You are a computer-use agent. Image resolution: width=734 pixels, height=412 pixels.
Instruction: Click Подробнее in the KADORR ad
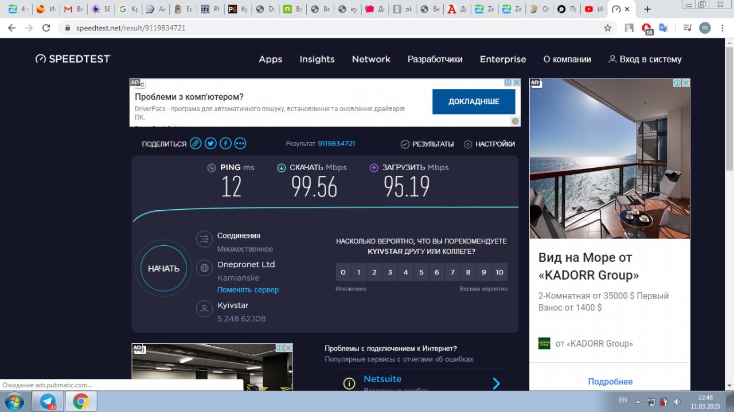pos(610,382)
